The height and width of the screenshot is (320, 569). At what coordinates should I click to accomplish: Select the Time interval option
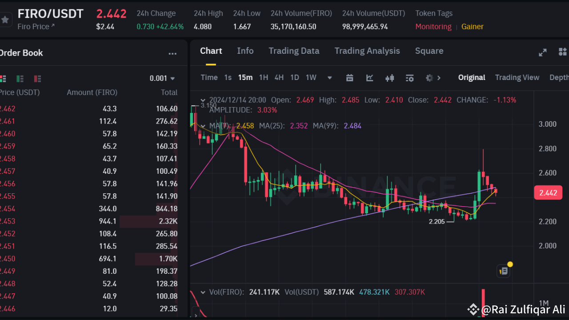pos(209,77)
